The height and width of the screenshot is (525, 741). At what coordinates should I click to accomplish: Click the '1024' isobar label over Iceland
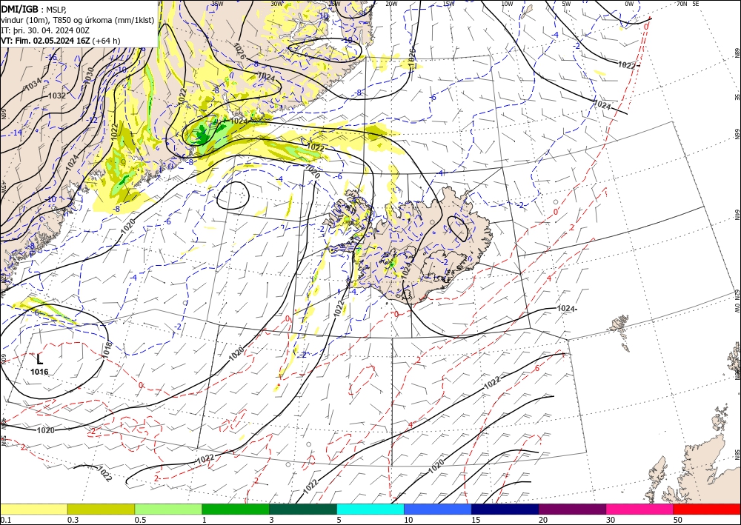point(406,270)
